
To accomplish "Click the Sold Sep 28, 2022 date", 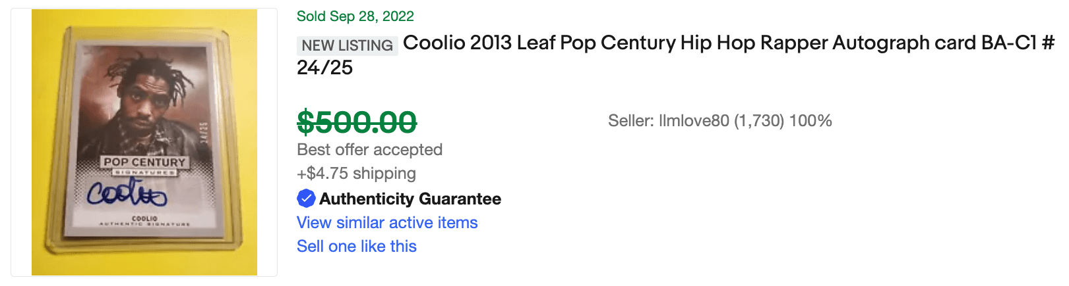I will [355, 16].
